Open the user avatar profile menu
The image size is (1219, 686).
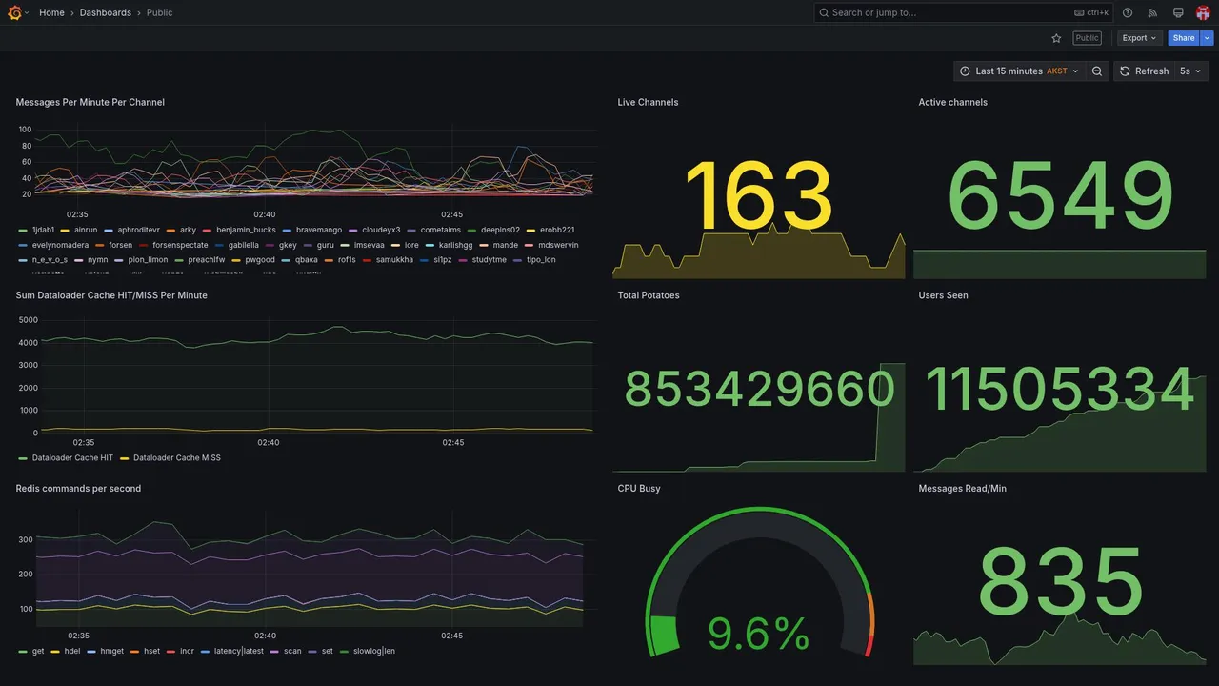(x=1203, y=12)
